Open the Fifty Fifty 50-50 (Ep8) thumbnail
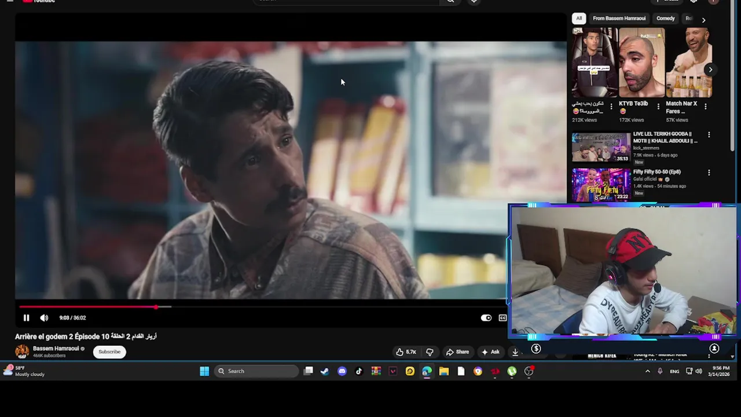The width and height of the screenshot is (741, 417). (601, 185)
